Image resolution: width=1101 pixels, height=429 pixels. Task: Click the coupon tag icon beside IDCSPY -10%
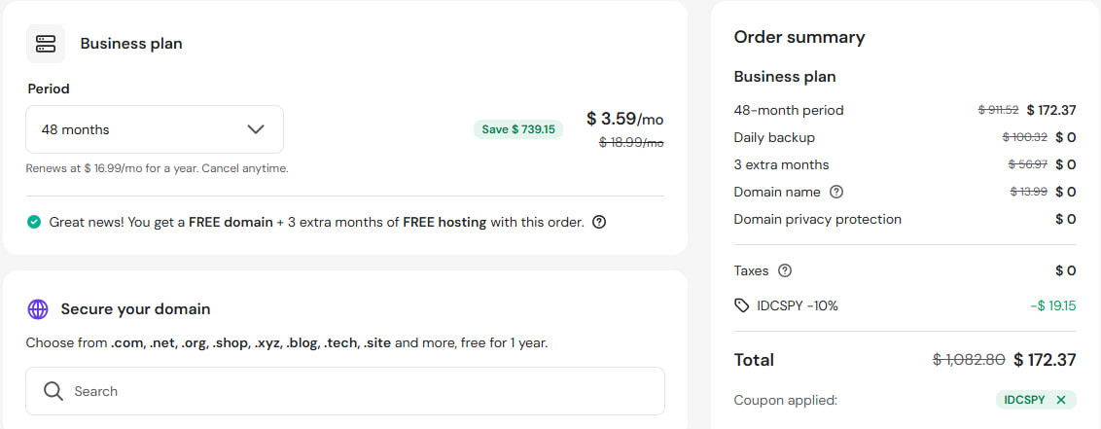pyautogui.click(x=742, y=305)
